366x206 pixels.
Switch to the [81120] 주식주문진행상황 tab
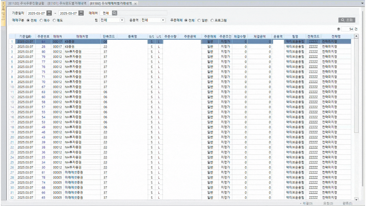[26, 3]
